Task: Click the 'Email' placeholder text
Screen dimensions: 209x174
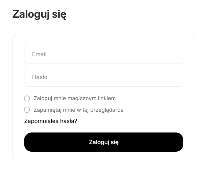Action: (39, 54)
